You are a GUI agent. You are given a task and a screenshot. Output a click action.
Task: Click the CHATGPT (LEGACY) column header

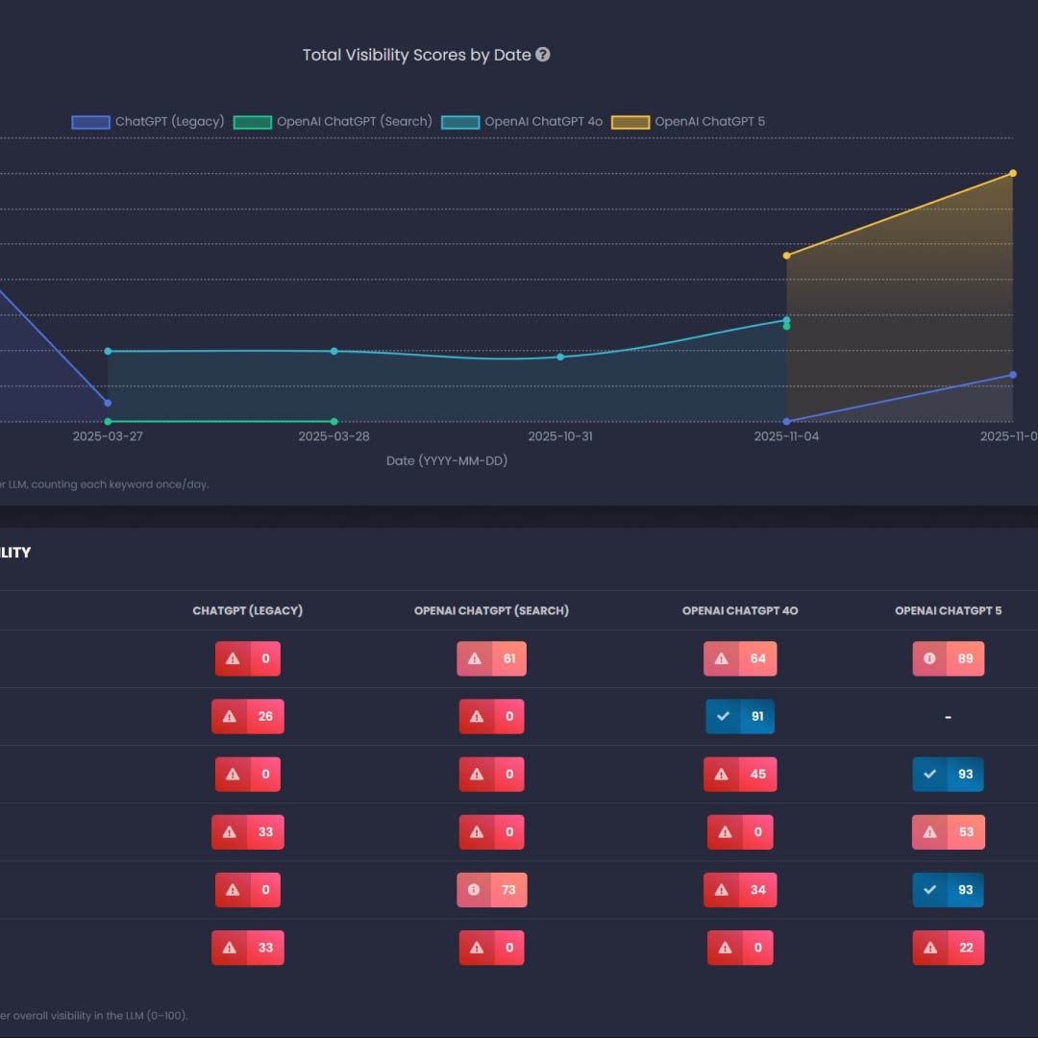[x=247, y=610]
